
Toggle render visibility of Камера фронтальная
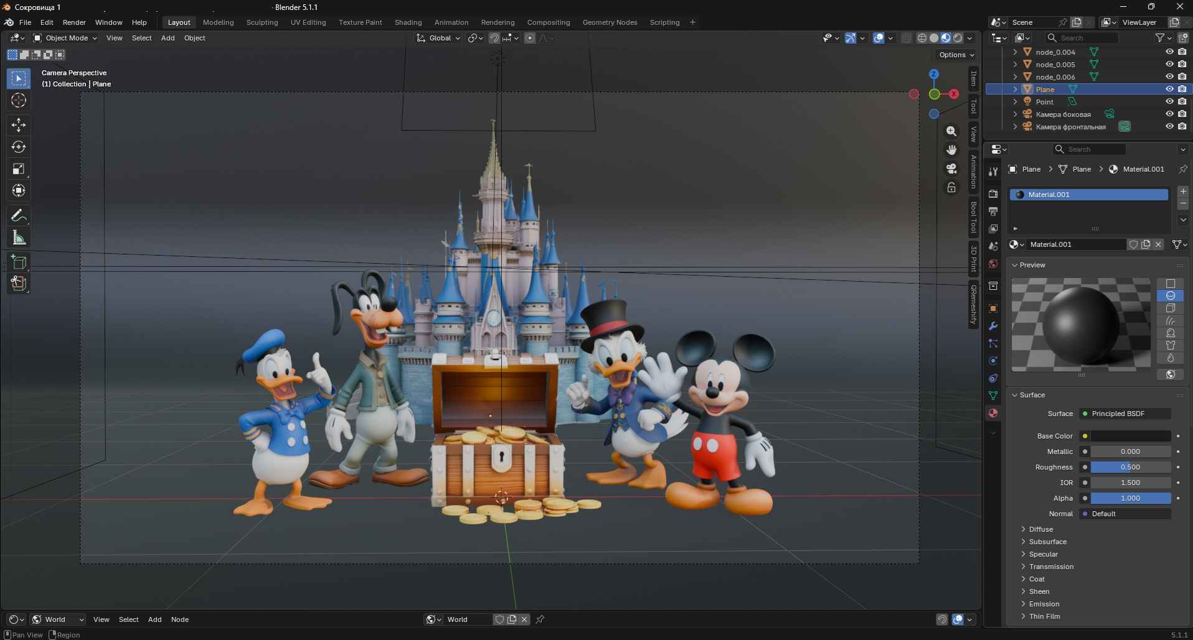coord(1182,127)
